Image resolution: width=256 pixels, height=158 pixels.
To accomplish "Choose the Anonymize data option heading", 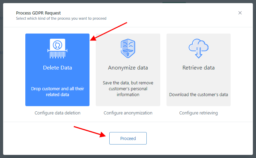I will (x=128, y=67).
